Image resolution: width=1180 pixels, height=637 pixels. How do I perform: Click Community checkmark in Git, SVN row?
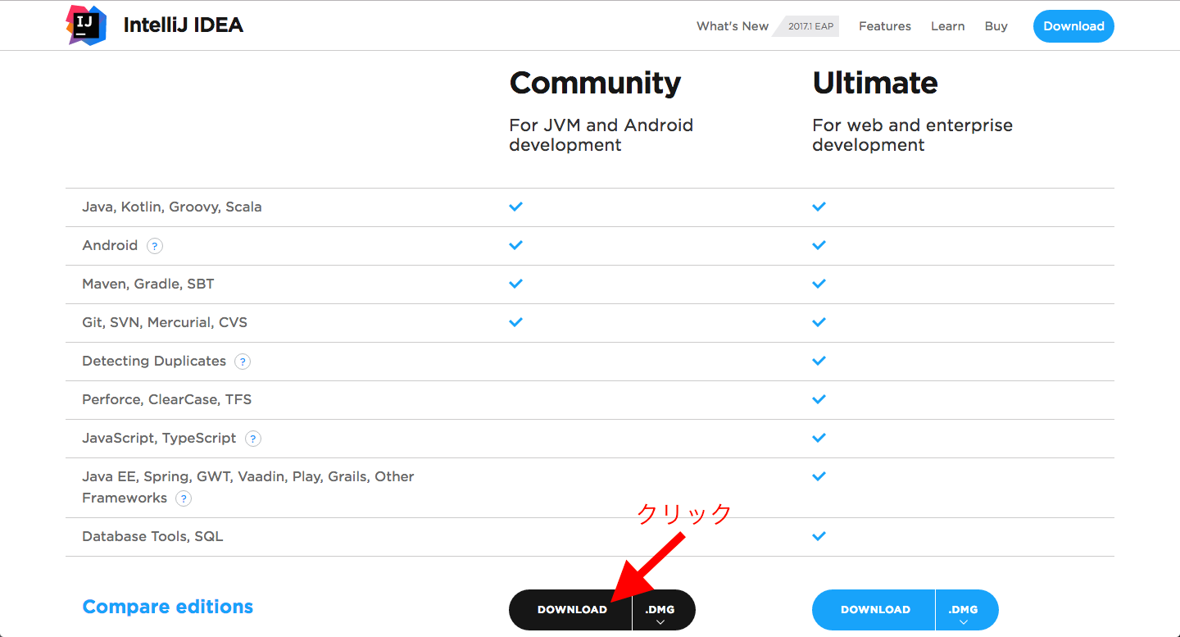[x=515, y=322]
